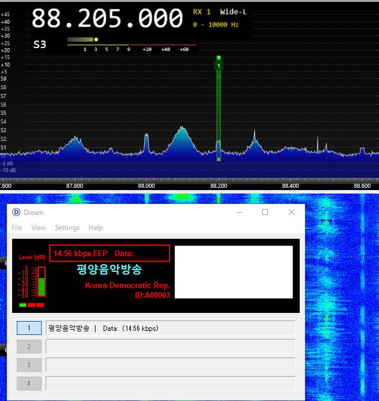The width and height of the screenshot is (379, 401).
Task: Click the RX 1 receiver label
Action: [x=202, y=12]
